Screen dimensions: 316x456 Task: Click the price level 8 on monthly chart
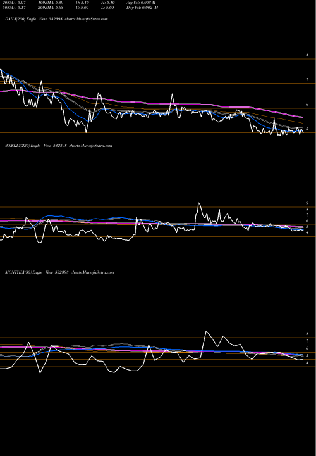307,334
